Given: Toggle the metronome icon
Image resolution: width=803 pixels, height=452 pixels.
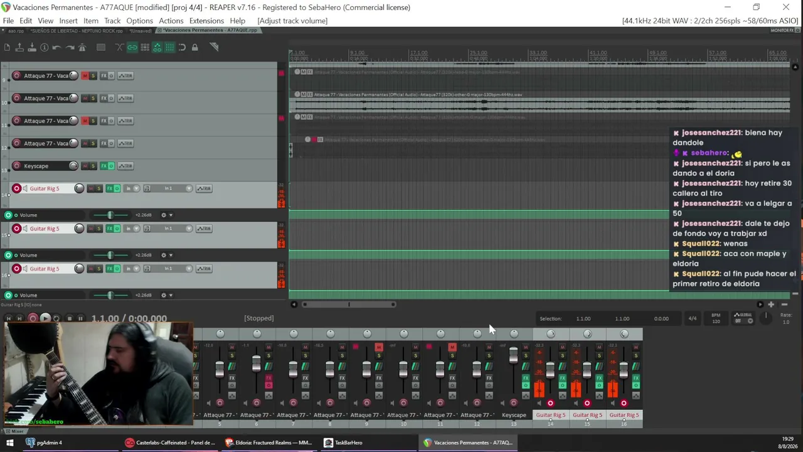Looking at the screenshot, I should [82, 47].
